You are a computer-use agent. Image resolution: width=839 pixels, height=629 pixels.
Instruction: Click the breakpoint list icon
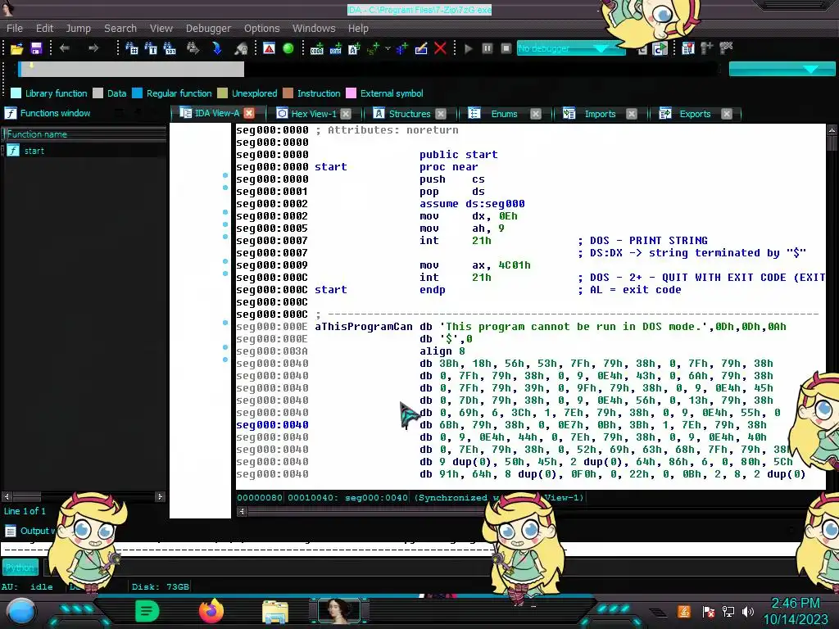(688, 48)
